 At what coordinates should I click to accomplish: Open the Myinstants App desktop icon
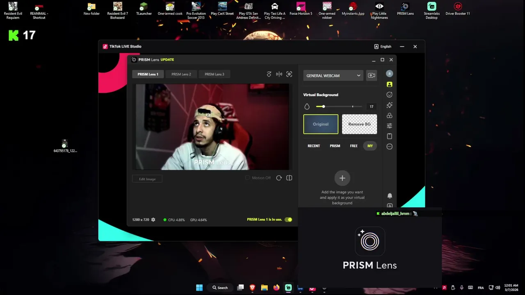[353, 9]
